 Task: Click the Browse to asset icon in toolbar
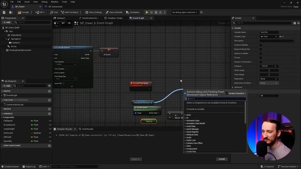(11, 12)
